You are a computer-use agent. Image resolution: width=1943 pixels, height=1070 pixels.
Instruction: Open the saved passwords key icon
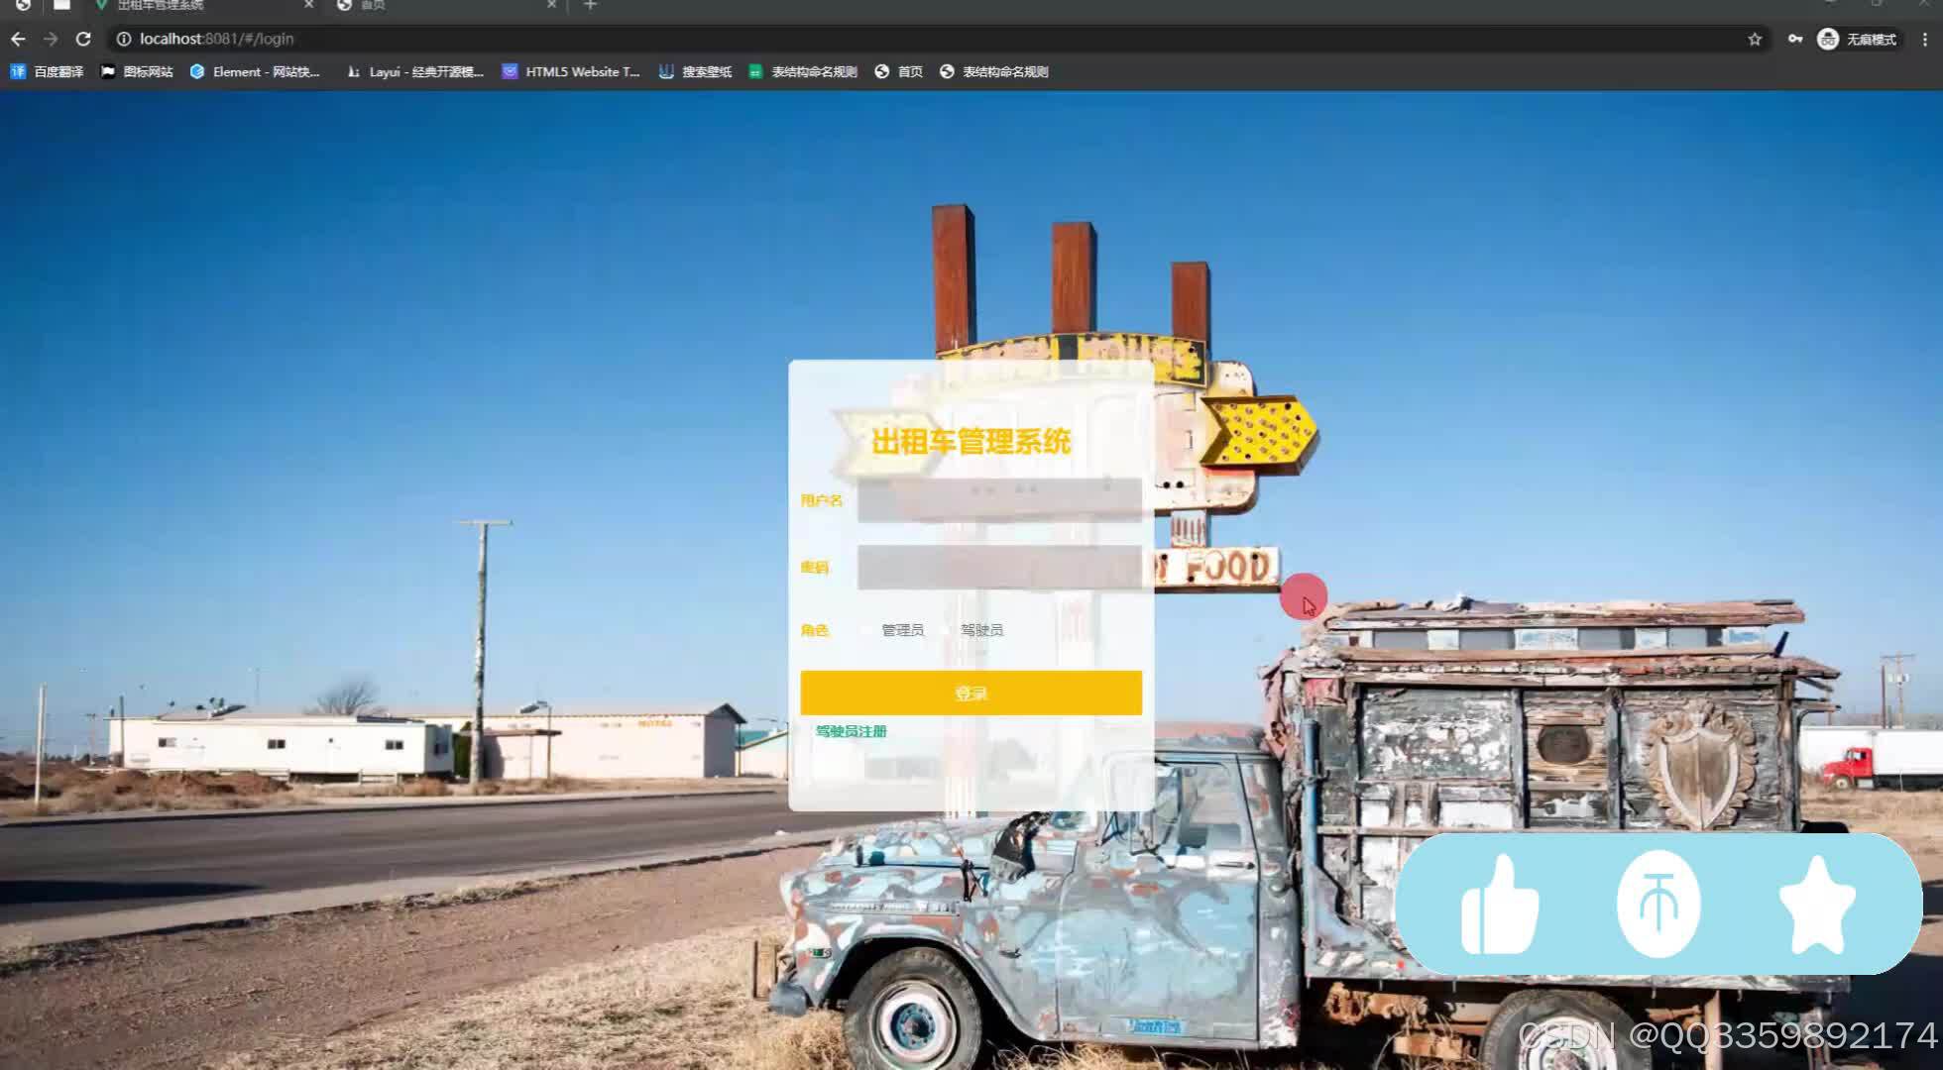click(x=1795, y=39)
